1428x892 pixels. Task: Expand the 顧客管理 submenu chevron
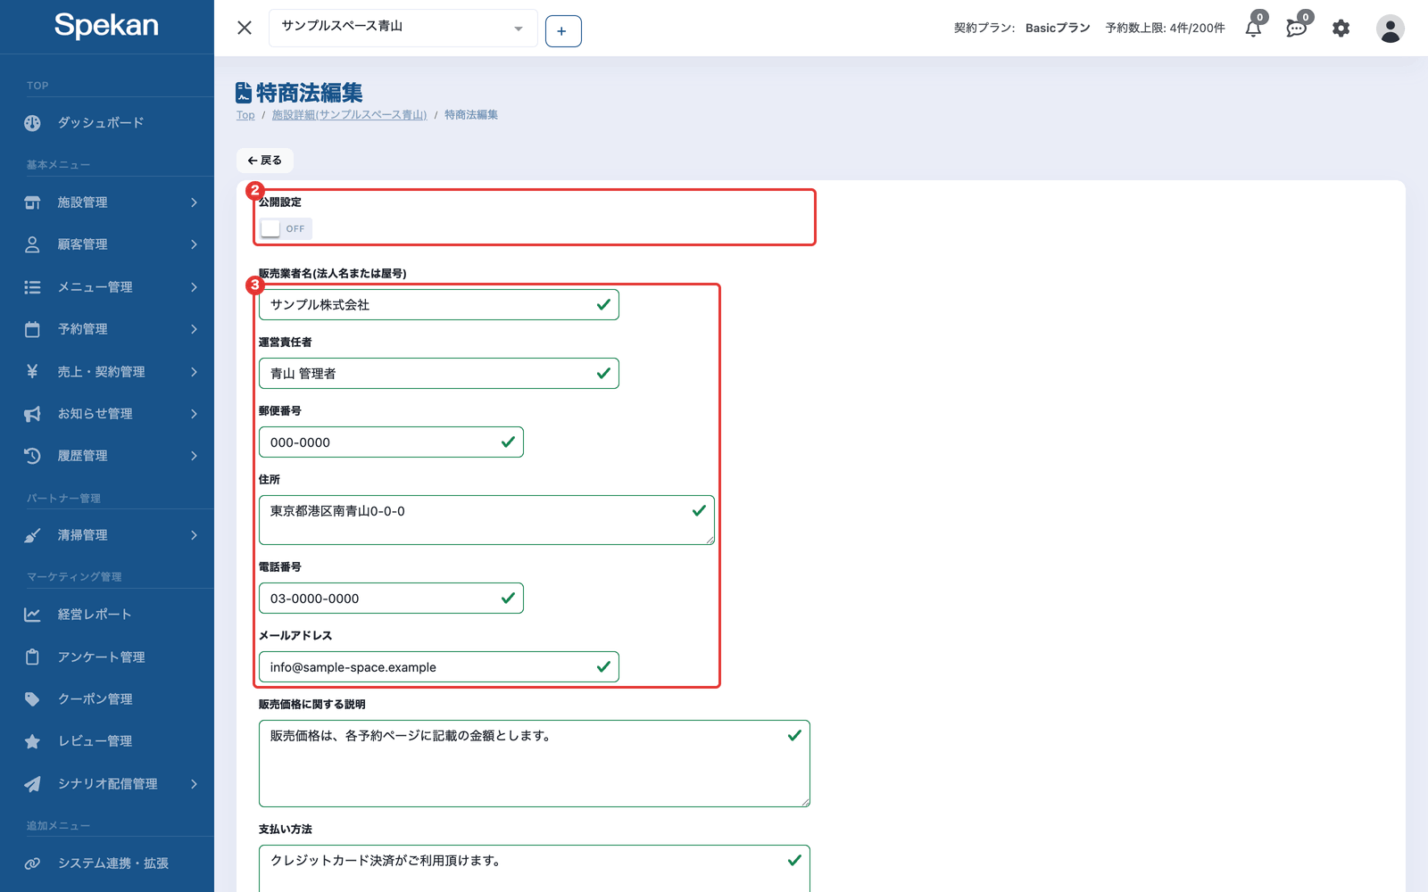194,244
